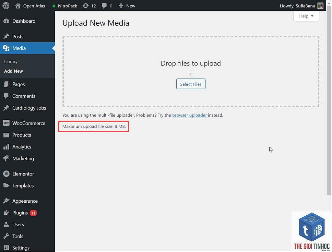332x252 pixels.
Task: Click the Plugins 11 updates badge
Action: click(33, 213)
